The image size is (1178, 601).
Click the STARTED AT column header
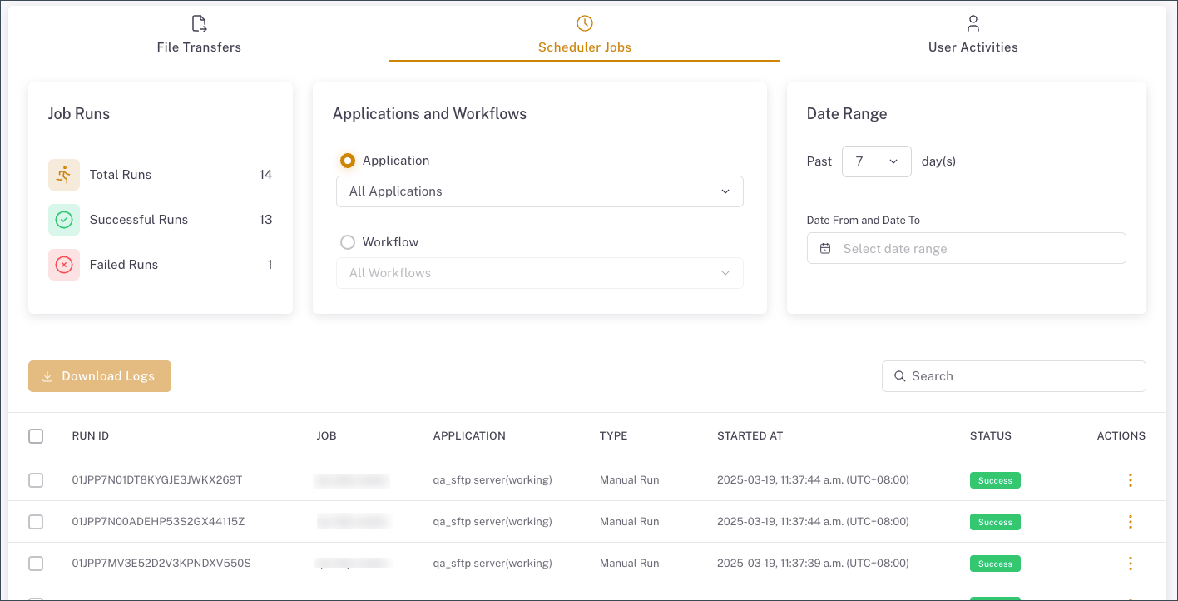[750, 436]
